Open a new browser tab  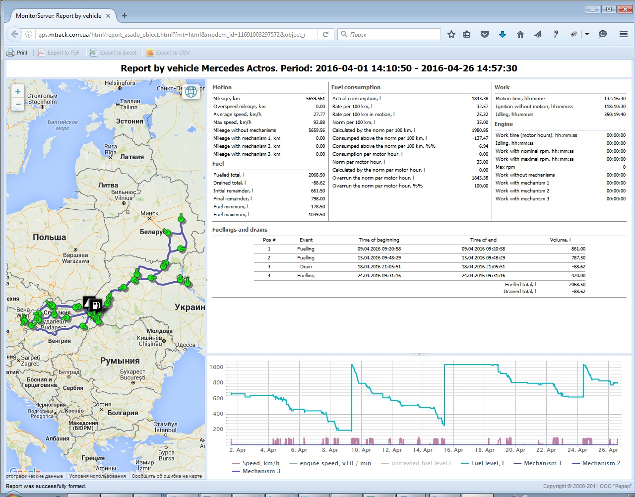point(125,16)
